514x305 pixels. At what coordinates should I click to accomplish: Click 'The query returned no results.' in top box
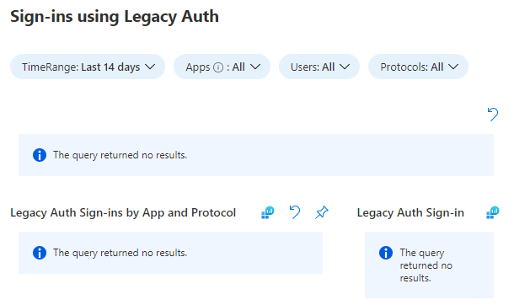point(120,155)
